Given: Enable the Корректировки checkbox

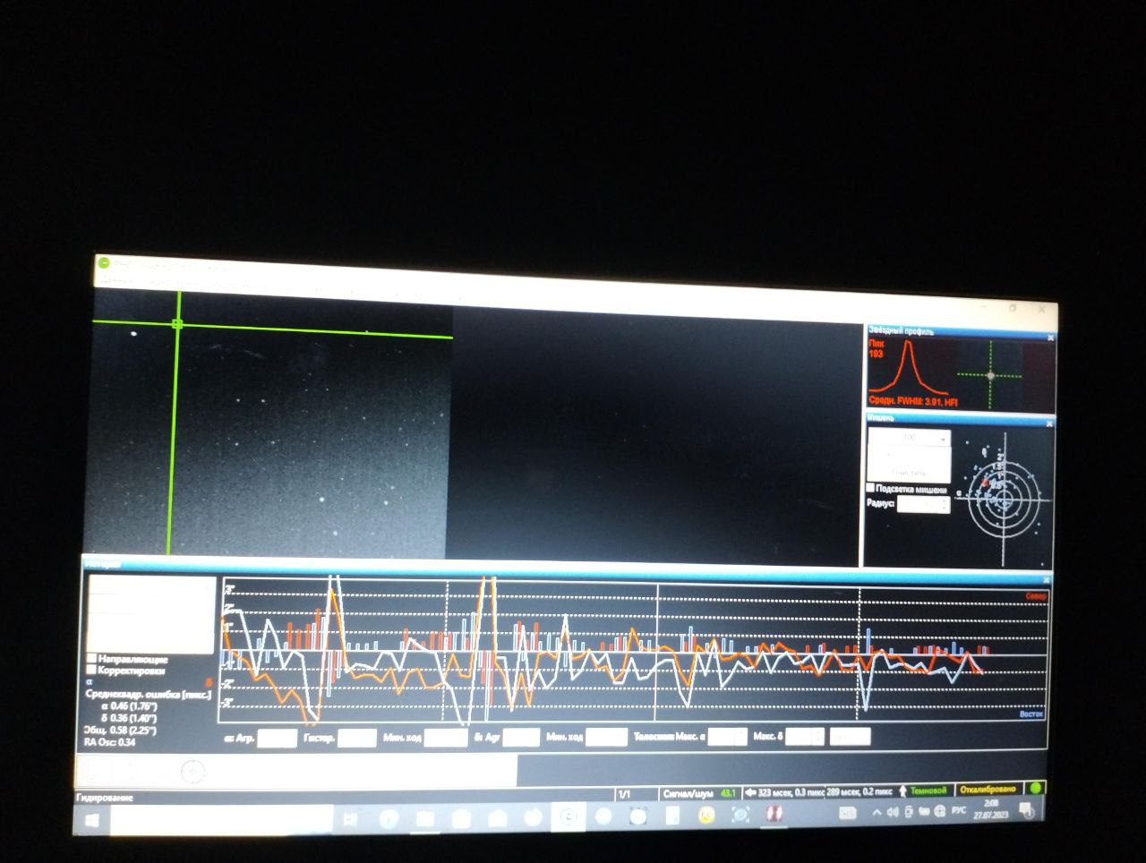Looking at the screenshot, I should [x=91, y=670].
